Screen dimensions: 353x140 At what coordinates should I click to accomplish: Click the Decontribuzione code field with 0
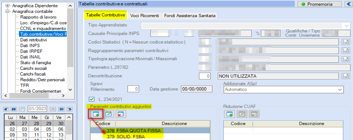click(205, 76)
